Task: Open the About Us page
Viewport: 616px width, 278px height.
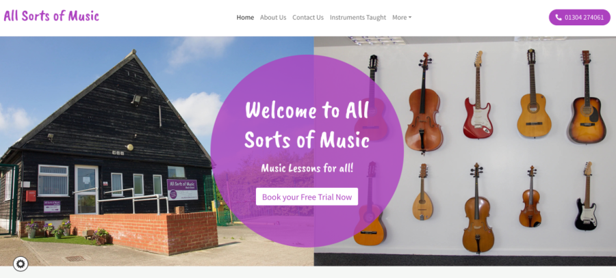Action: 273,17
